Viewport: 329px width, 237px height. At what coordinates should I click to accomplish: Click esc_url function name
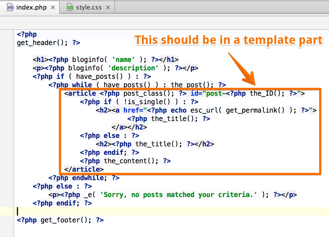[x=204, y=110]
